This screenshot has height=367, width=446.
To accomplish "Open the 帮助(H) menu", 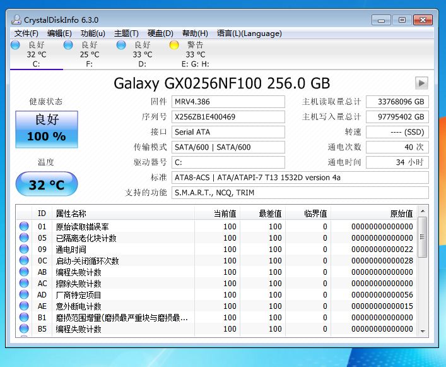I will (x=195, y=33).
